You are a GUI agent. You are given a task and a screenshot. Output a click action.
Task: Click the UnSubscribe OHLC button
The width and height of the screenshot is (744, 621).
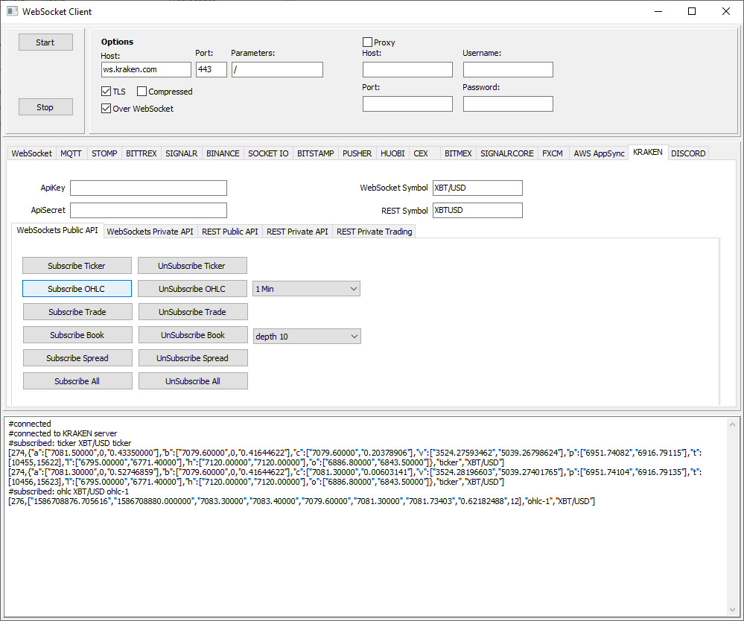tap(192, 289)
